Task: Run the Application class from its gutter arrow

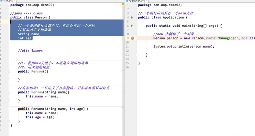Action: pyautogui.click(x=132, y=17)
